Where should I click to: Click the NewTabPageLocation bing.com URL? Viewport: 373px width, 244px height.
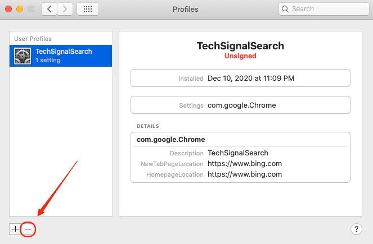coord(245,164)
